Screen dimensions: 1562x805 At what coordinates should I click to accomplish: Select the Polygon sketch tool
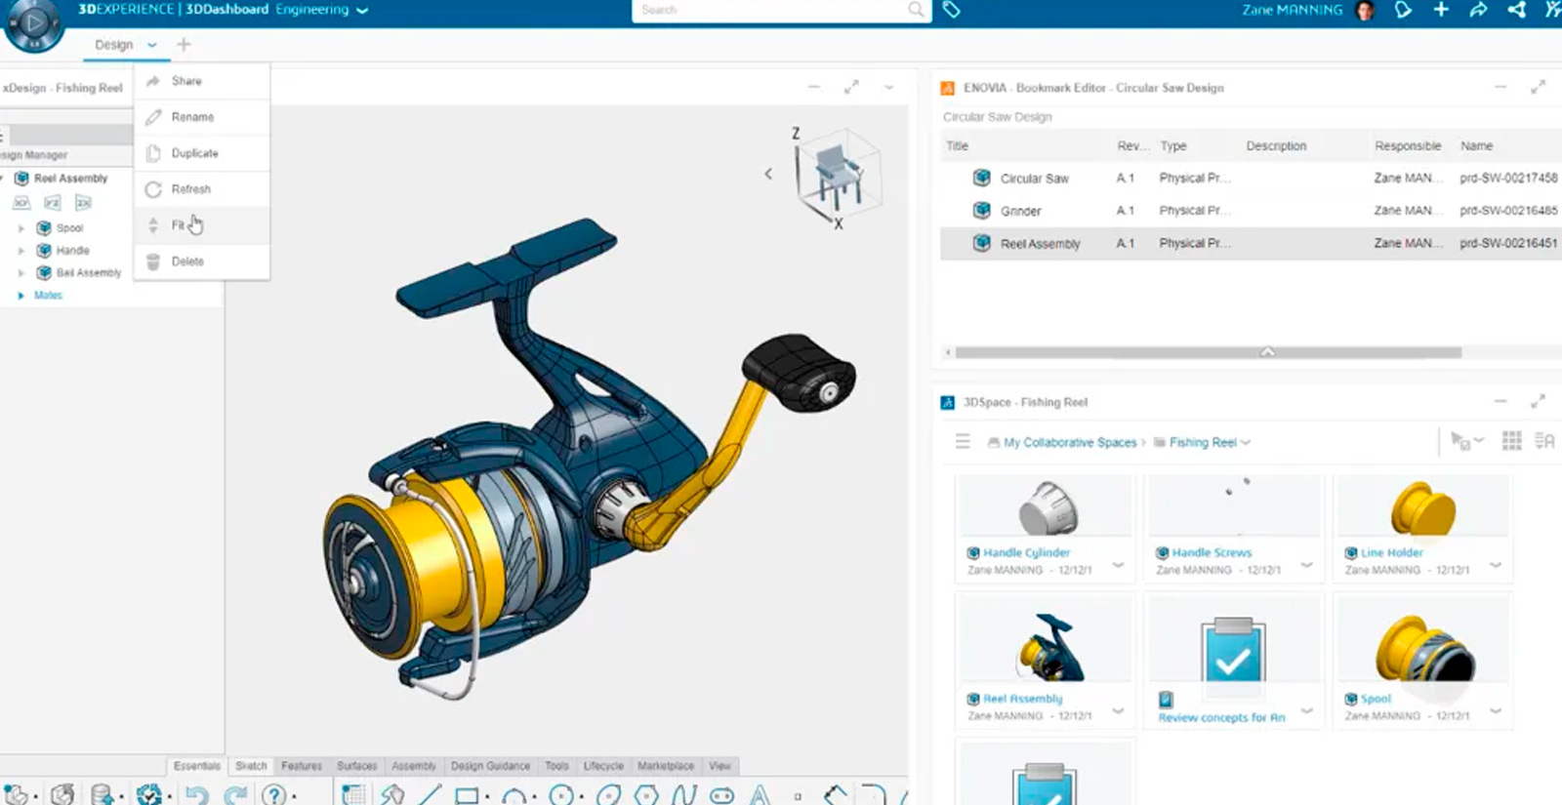click(x=645, y=795)
